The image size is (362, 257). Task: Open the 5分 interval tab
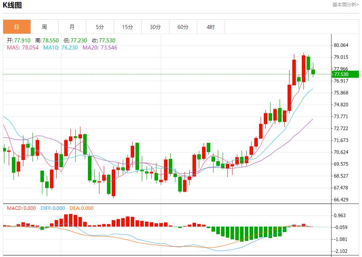point(100,27)
